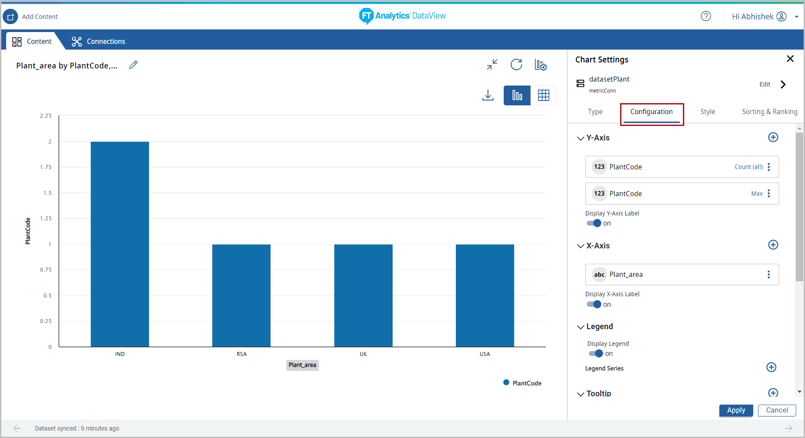Select bar chart view icon
This screenshot has width=805, height=438.
click(517, 95)
